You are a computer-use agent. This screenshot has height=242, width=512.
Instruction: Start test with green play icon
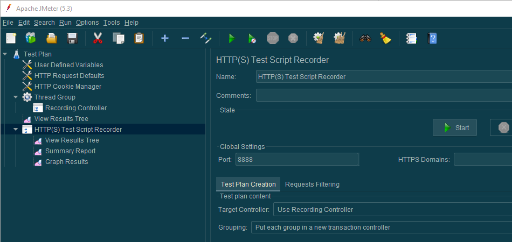pos(232,38)
